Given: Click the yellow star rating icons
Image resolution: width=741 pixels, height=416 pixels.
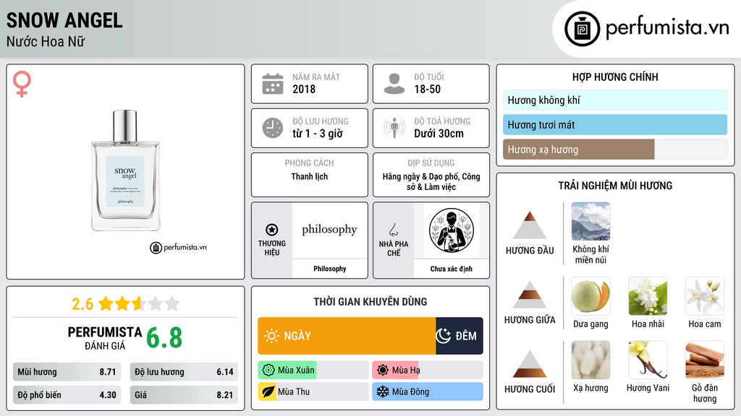Looking at the screenshot, I should 139,303.
